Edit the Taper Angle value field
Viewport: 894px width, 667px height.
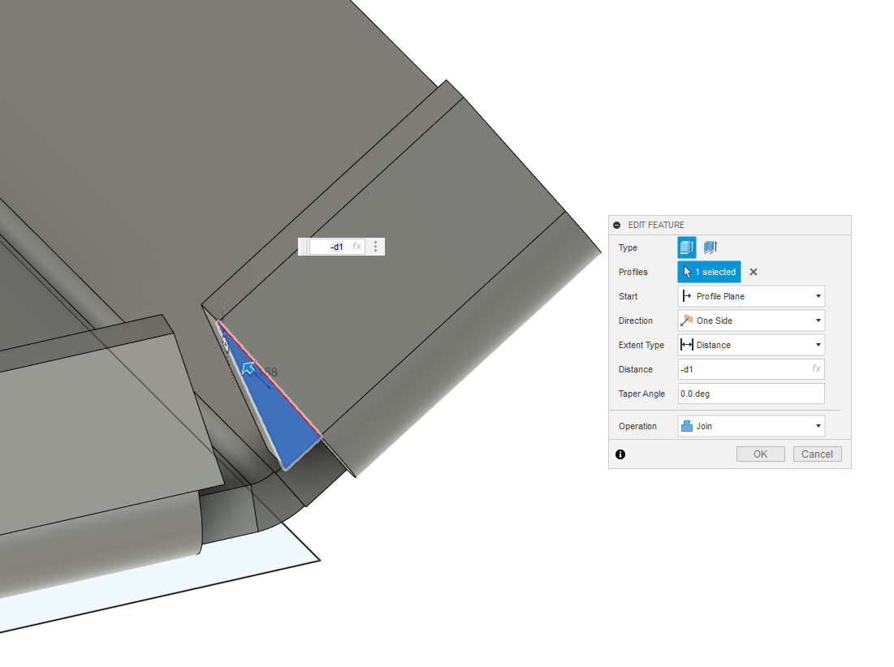(x=750, y=393)
